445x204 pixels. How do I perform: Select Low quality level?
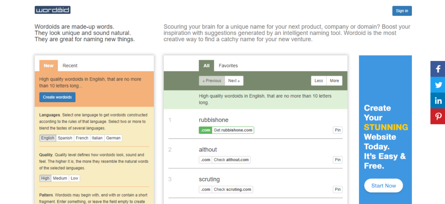(74, 178)
